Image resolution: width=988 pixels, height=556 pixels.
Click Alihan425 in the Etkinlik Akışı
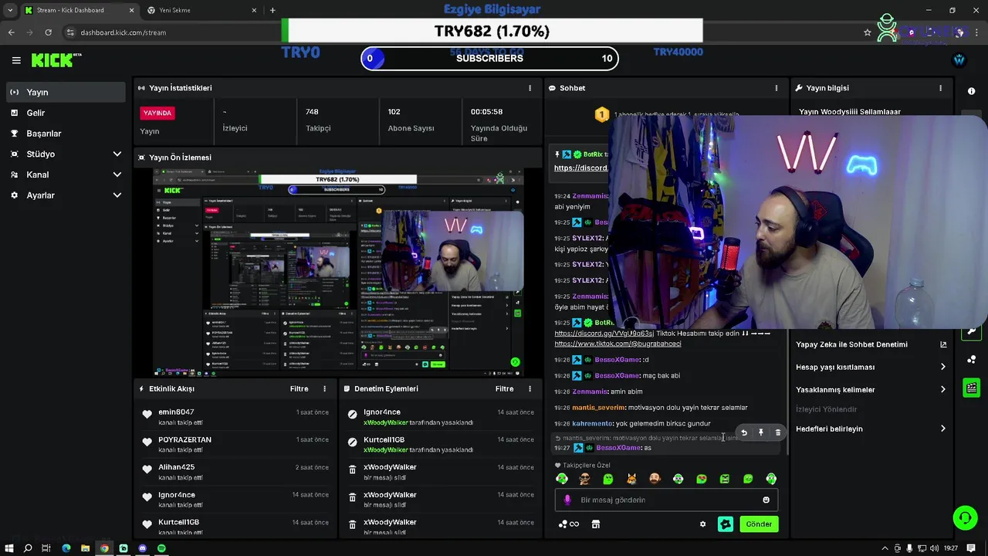click(176, 467)
